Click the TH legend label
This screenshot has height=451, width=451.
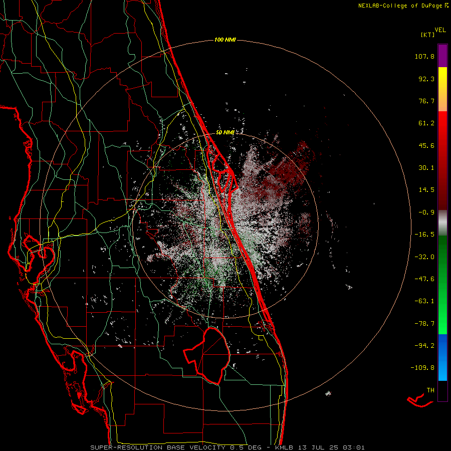pos(430,390)
